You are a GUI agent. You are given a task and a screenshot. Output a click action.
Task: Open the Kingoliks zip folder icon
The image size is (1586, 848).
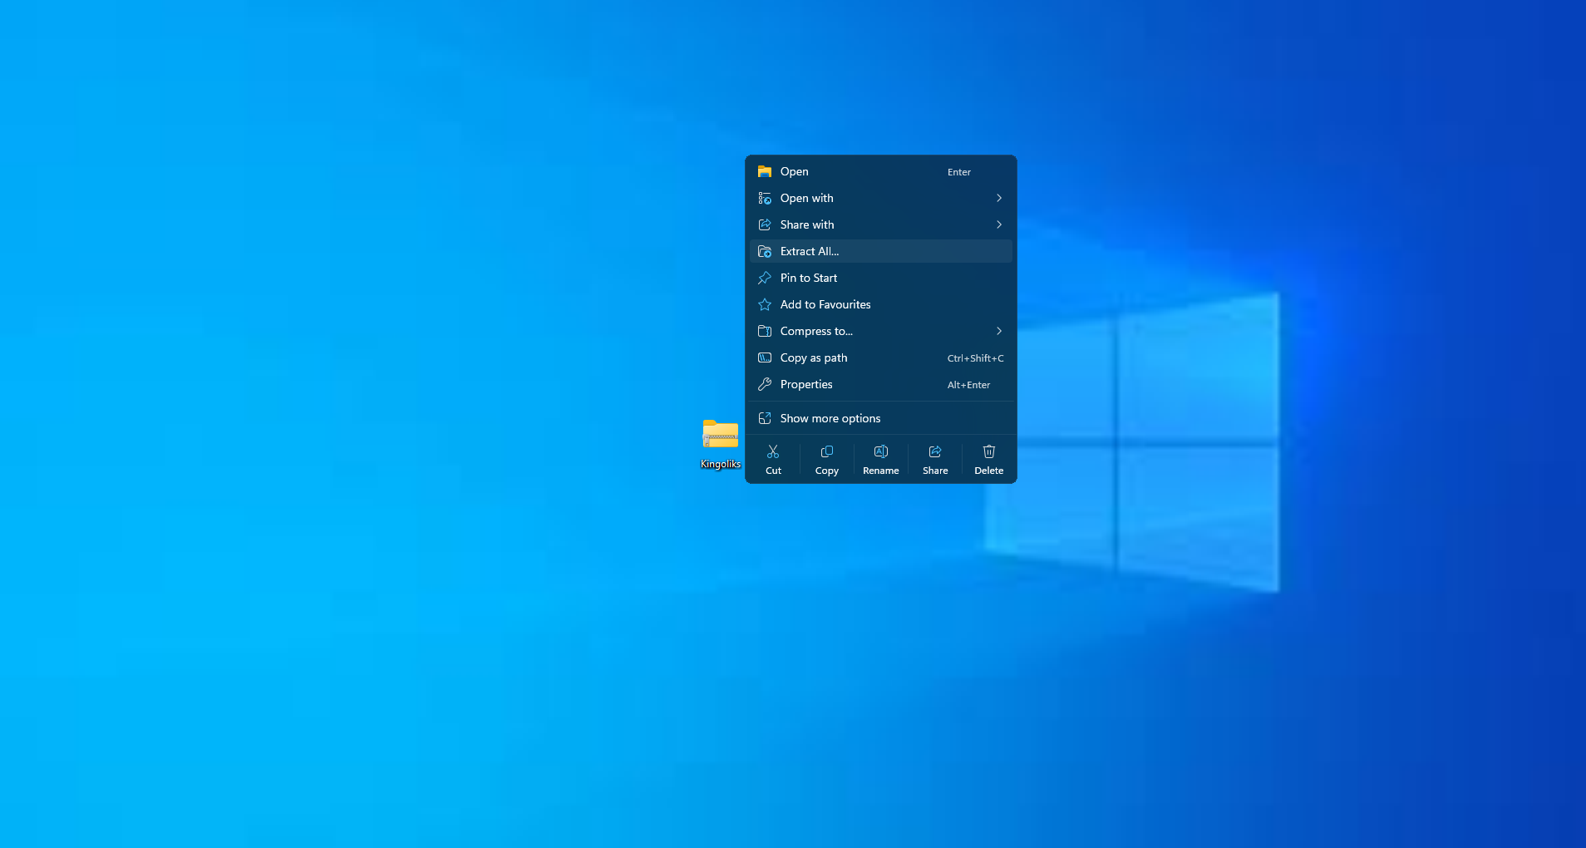[x=720, y=434]
